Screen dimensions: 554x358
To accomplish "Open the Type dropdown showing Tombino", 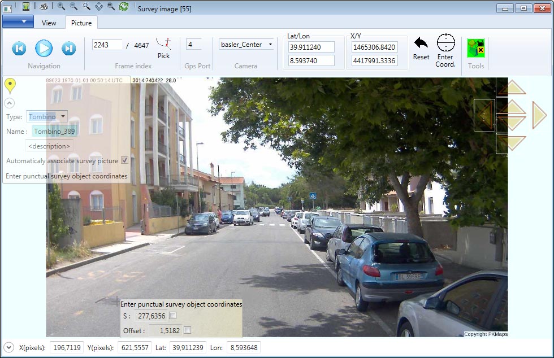I will [47, 116].
